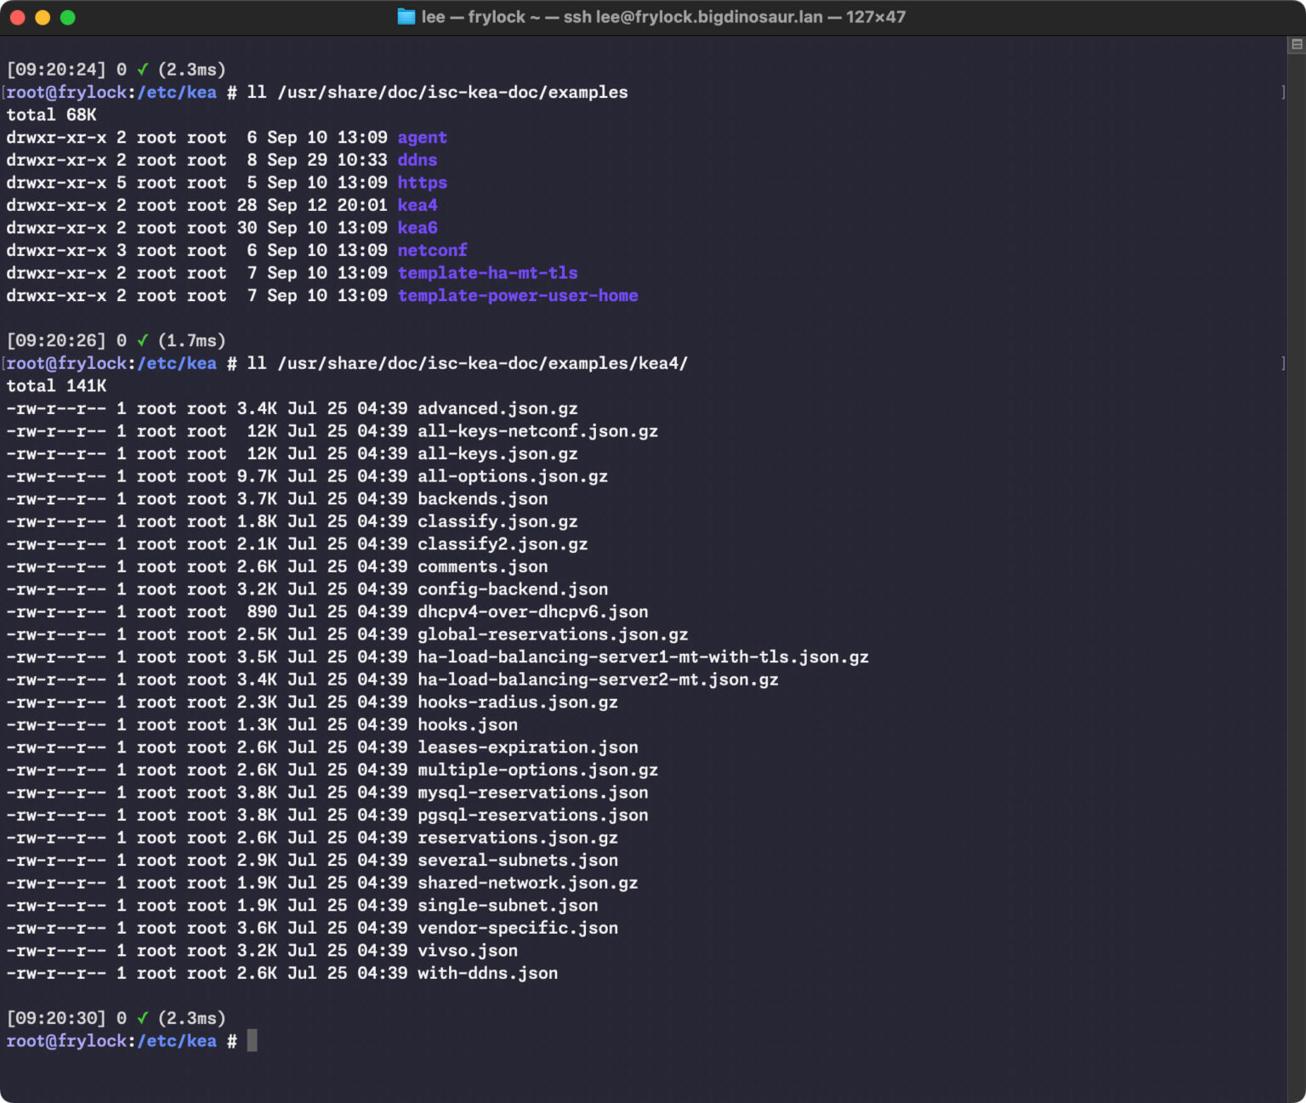Image resolution: width=1306 pixels, height=1103 pixels.
Task: Select the dhcpv4-over-dhcpv6.json filename
Action: [532, 611]
